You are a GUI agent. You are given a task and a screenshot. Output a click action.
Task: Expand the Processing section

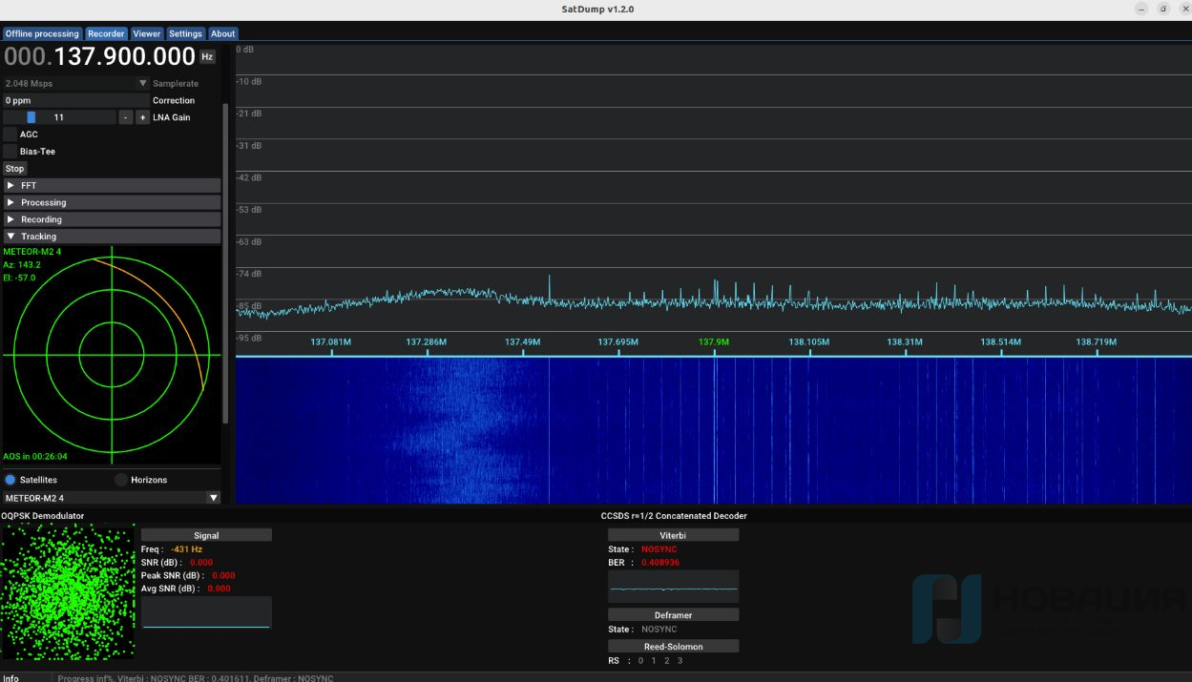pos(112,202)
